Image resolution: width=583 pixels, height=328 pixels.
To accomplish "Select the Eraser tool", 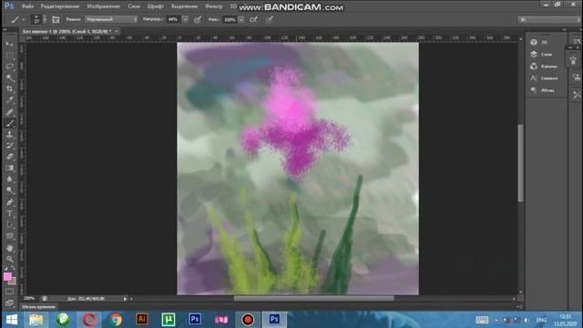I will tap(10, 157).
